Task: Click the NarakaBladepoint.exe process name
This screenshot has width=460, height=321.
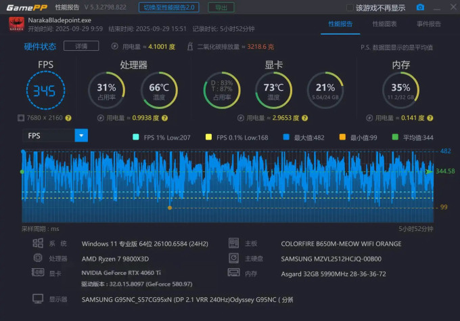Action: [60, 20]
